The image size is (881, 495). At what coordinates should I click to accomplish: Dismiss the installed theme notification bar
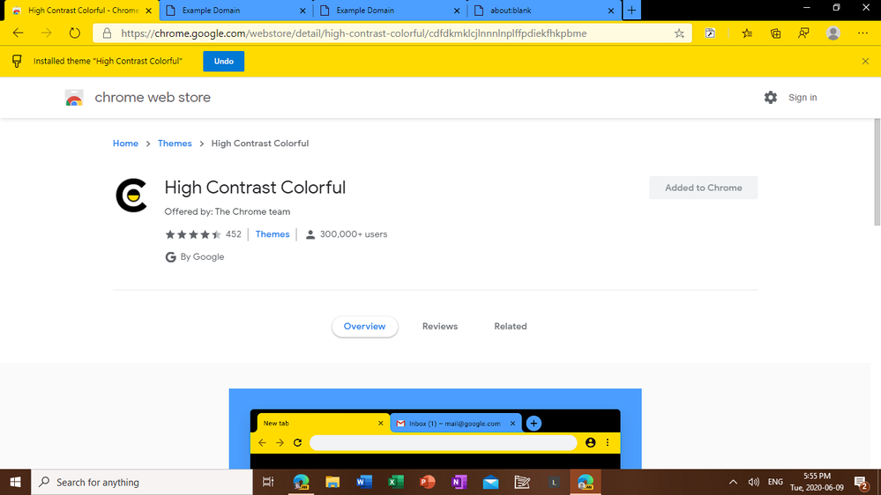pos(865,61)
